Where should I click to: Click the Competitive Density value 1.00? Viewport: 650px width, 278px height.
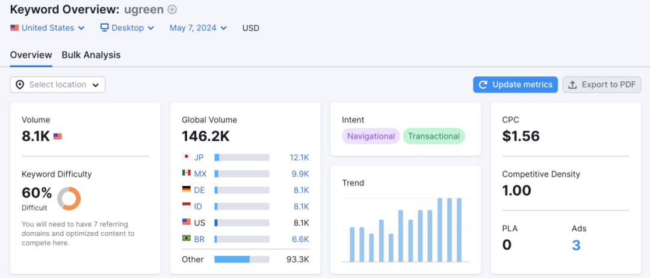516,191
